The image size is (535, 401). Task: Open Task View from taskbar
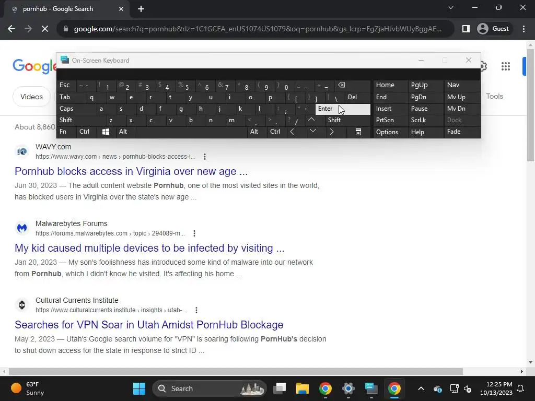pyautogui.click(x=280, y=388)
